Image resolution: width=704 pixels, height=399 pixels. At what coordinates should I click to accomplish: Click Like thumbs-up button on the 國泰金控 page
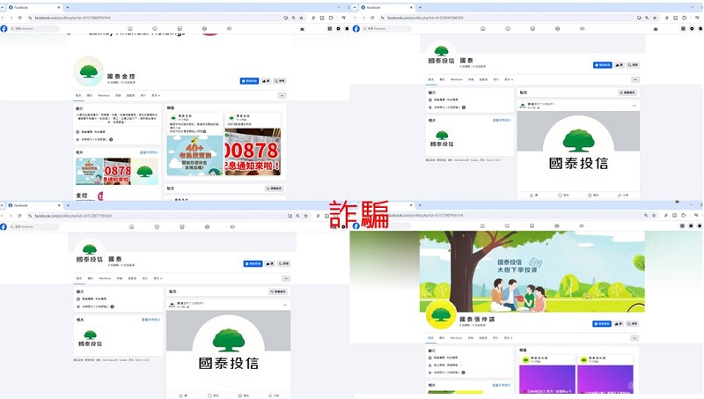click(266, 81)
